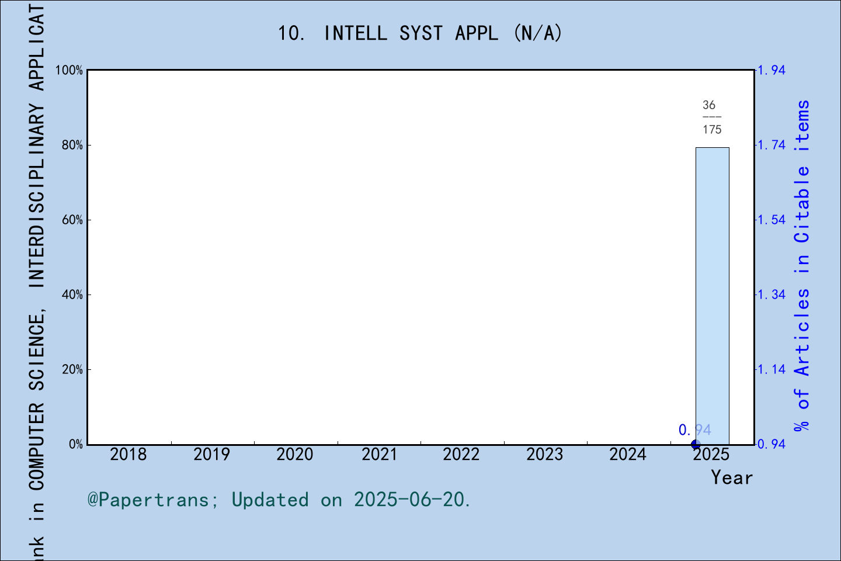Image resolution: width=841 pixels, height=561 pixels.
Task: Click the 0.94 tick on the right axis
Action: tap(772, 444)
